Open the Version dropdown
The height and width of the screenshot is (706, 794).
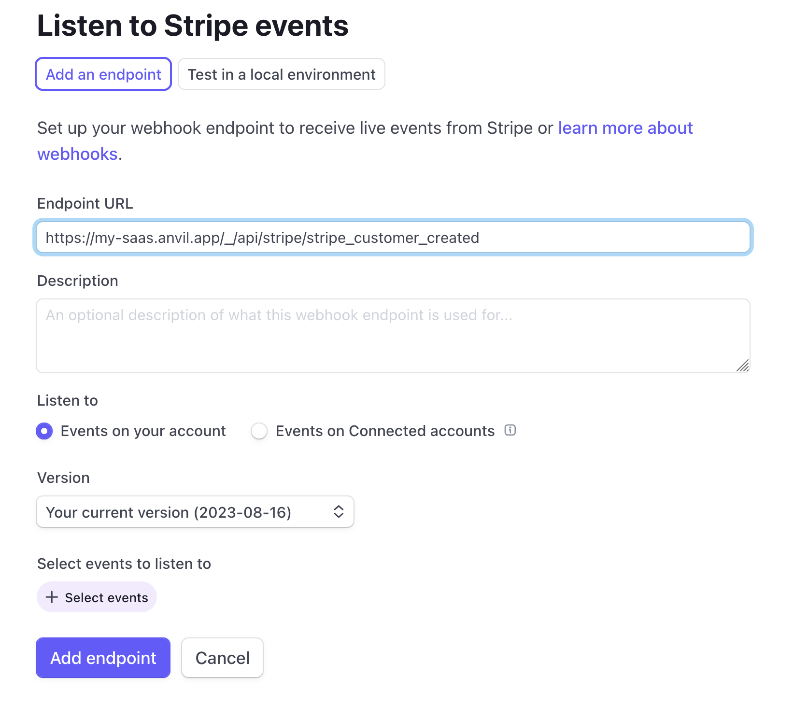(x=195, y=512)
